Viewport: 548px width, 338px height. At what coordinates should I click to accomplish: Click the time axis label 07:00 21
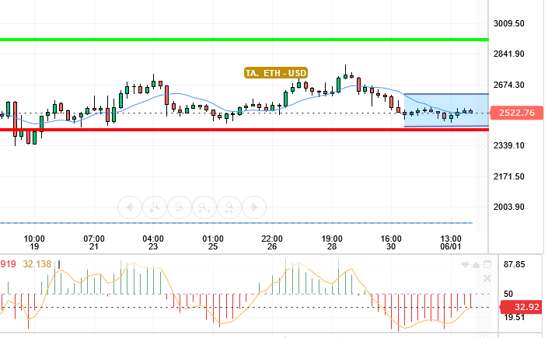(x=93, y=242)
